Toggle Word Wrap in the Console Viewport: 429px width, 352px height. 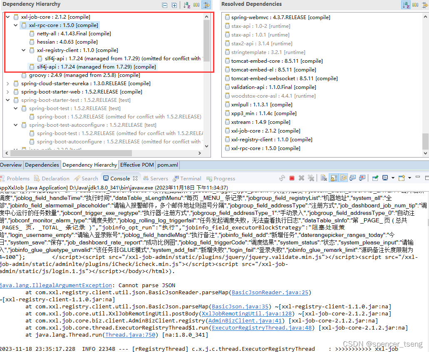click(343, 178)
